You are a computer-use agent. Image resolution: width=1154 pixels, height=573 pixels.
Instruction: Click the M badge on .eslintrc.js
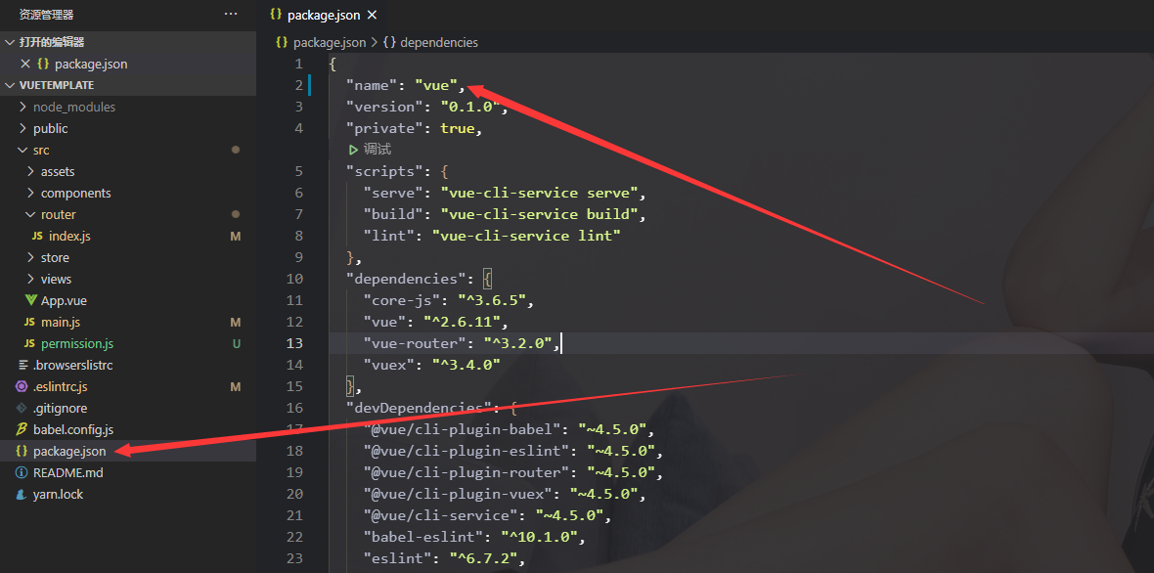(236, 386)
